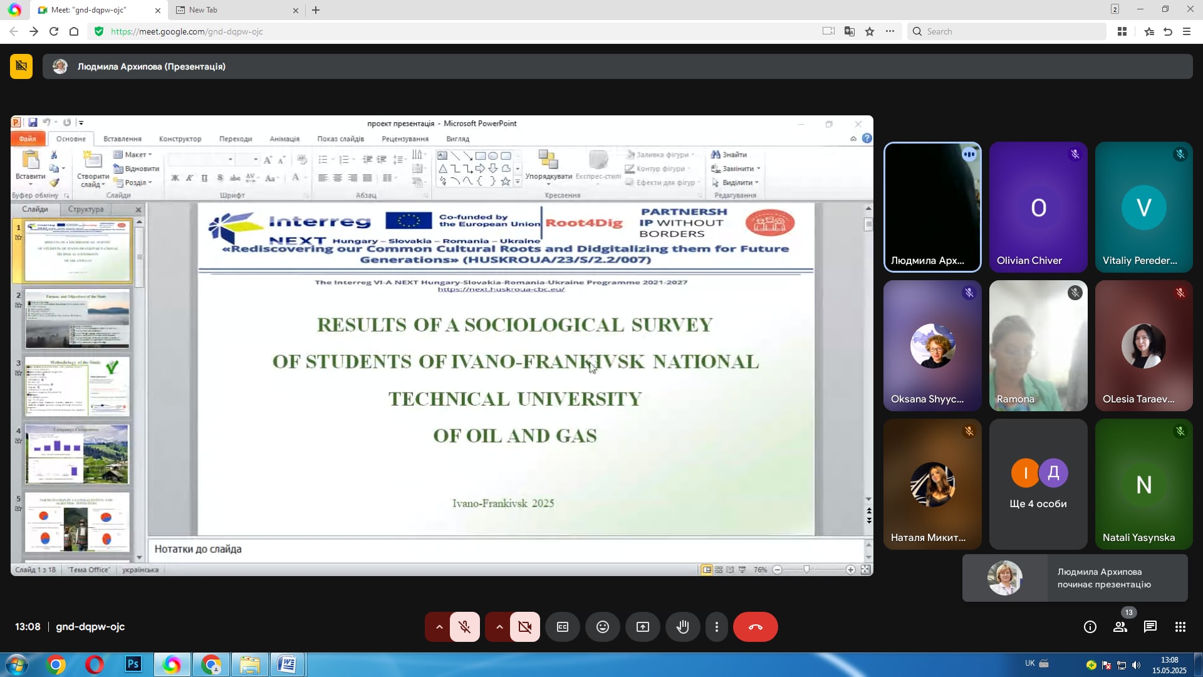Click the browser Search field

coord(1006,31)
